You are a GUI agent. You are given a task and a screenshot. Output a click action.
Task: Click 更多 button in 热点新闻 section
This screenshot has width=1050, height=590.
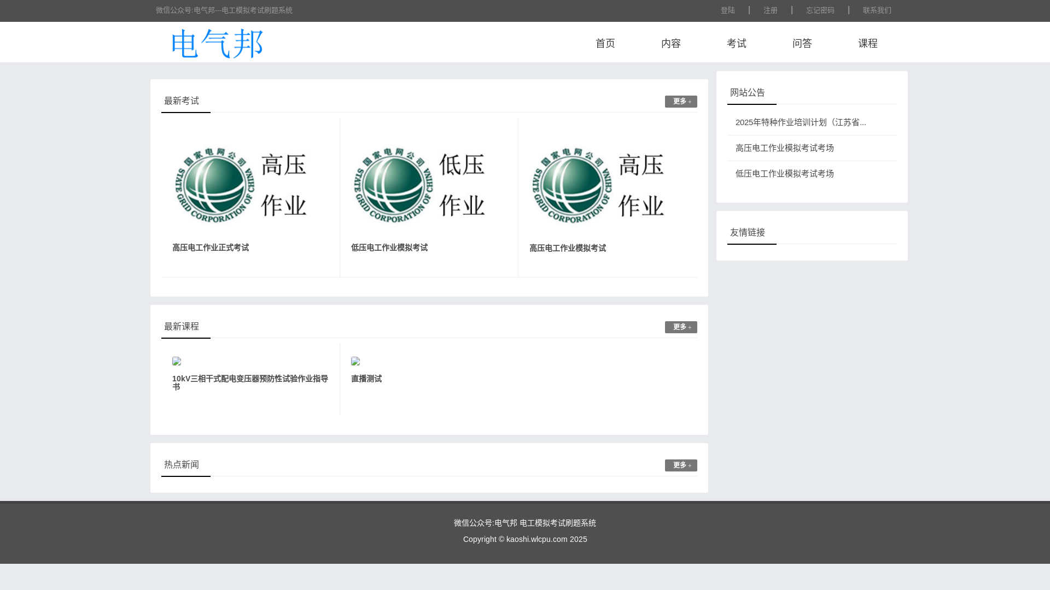pyautogui.click(x=681, y=465)
